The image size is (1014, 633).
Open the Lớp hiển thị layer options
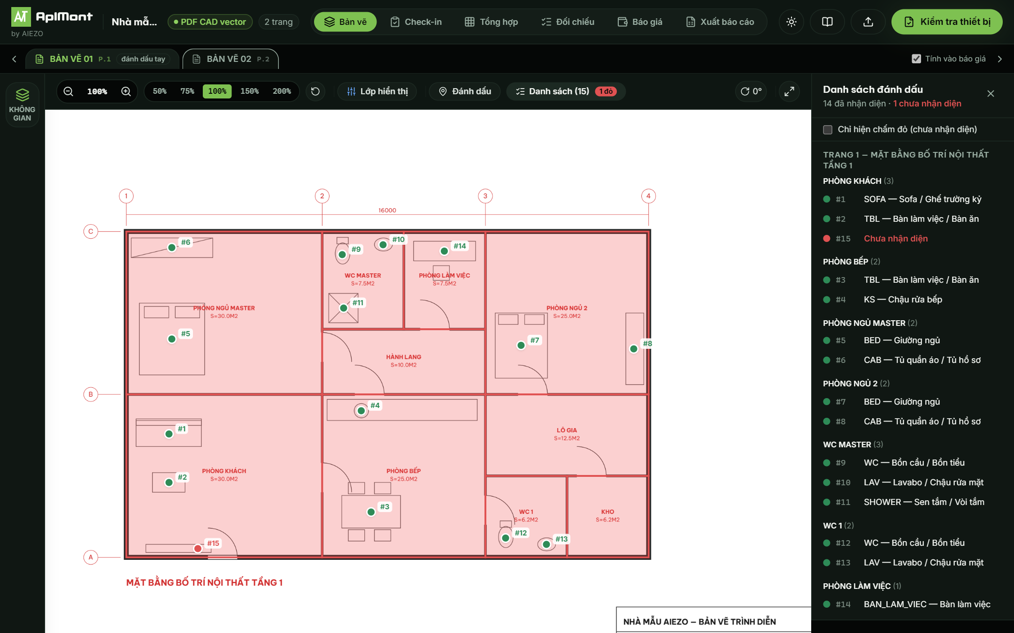click(377, 91)
